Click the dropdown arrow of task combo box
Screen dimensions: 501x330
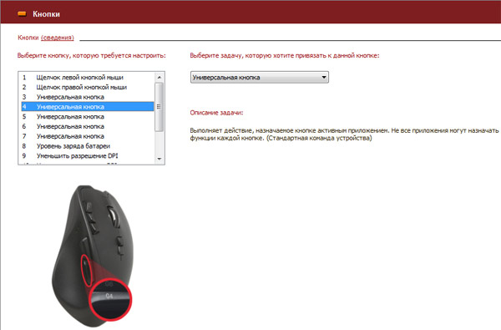324,78
